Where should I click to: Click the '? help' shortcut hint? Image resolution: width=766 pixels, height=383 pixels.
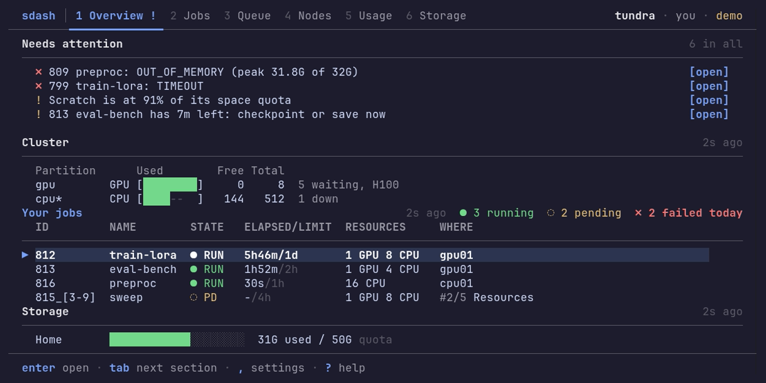click(x=345, y=368)
